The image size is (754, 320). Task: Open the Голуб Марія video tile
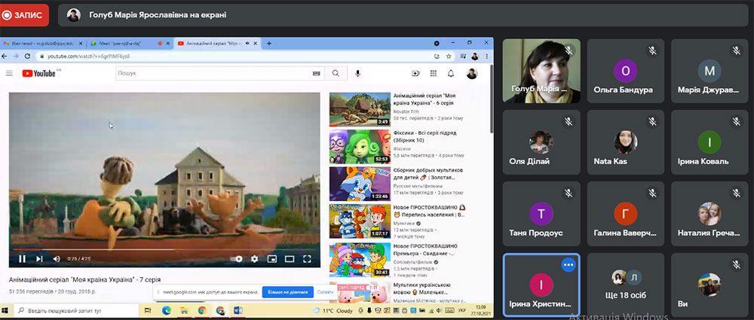pos(541,71)
